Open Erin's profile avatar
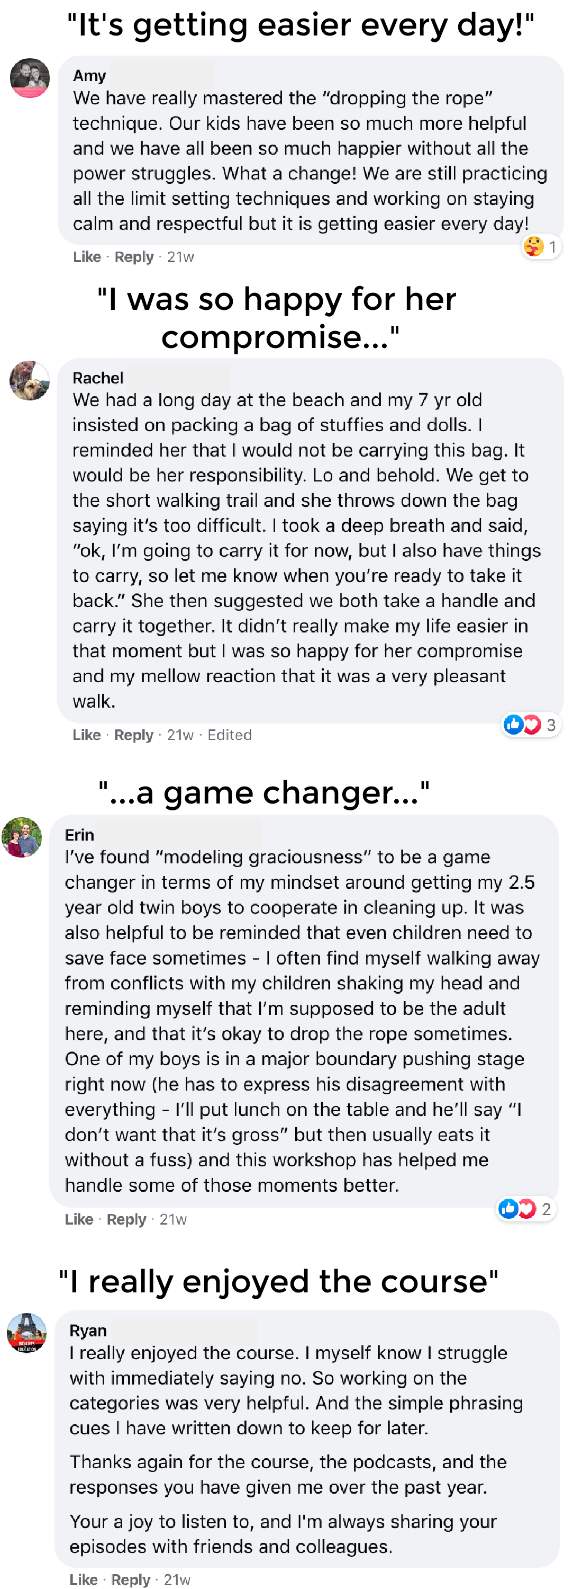 pyautogui.click(x=22, y=837)
